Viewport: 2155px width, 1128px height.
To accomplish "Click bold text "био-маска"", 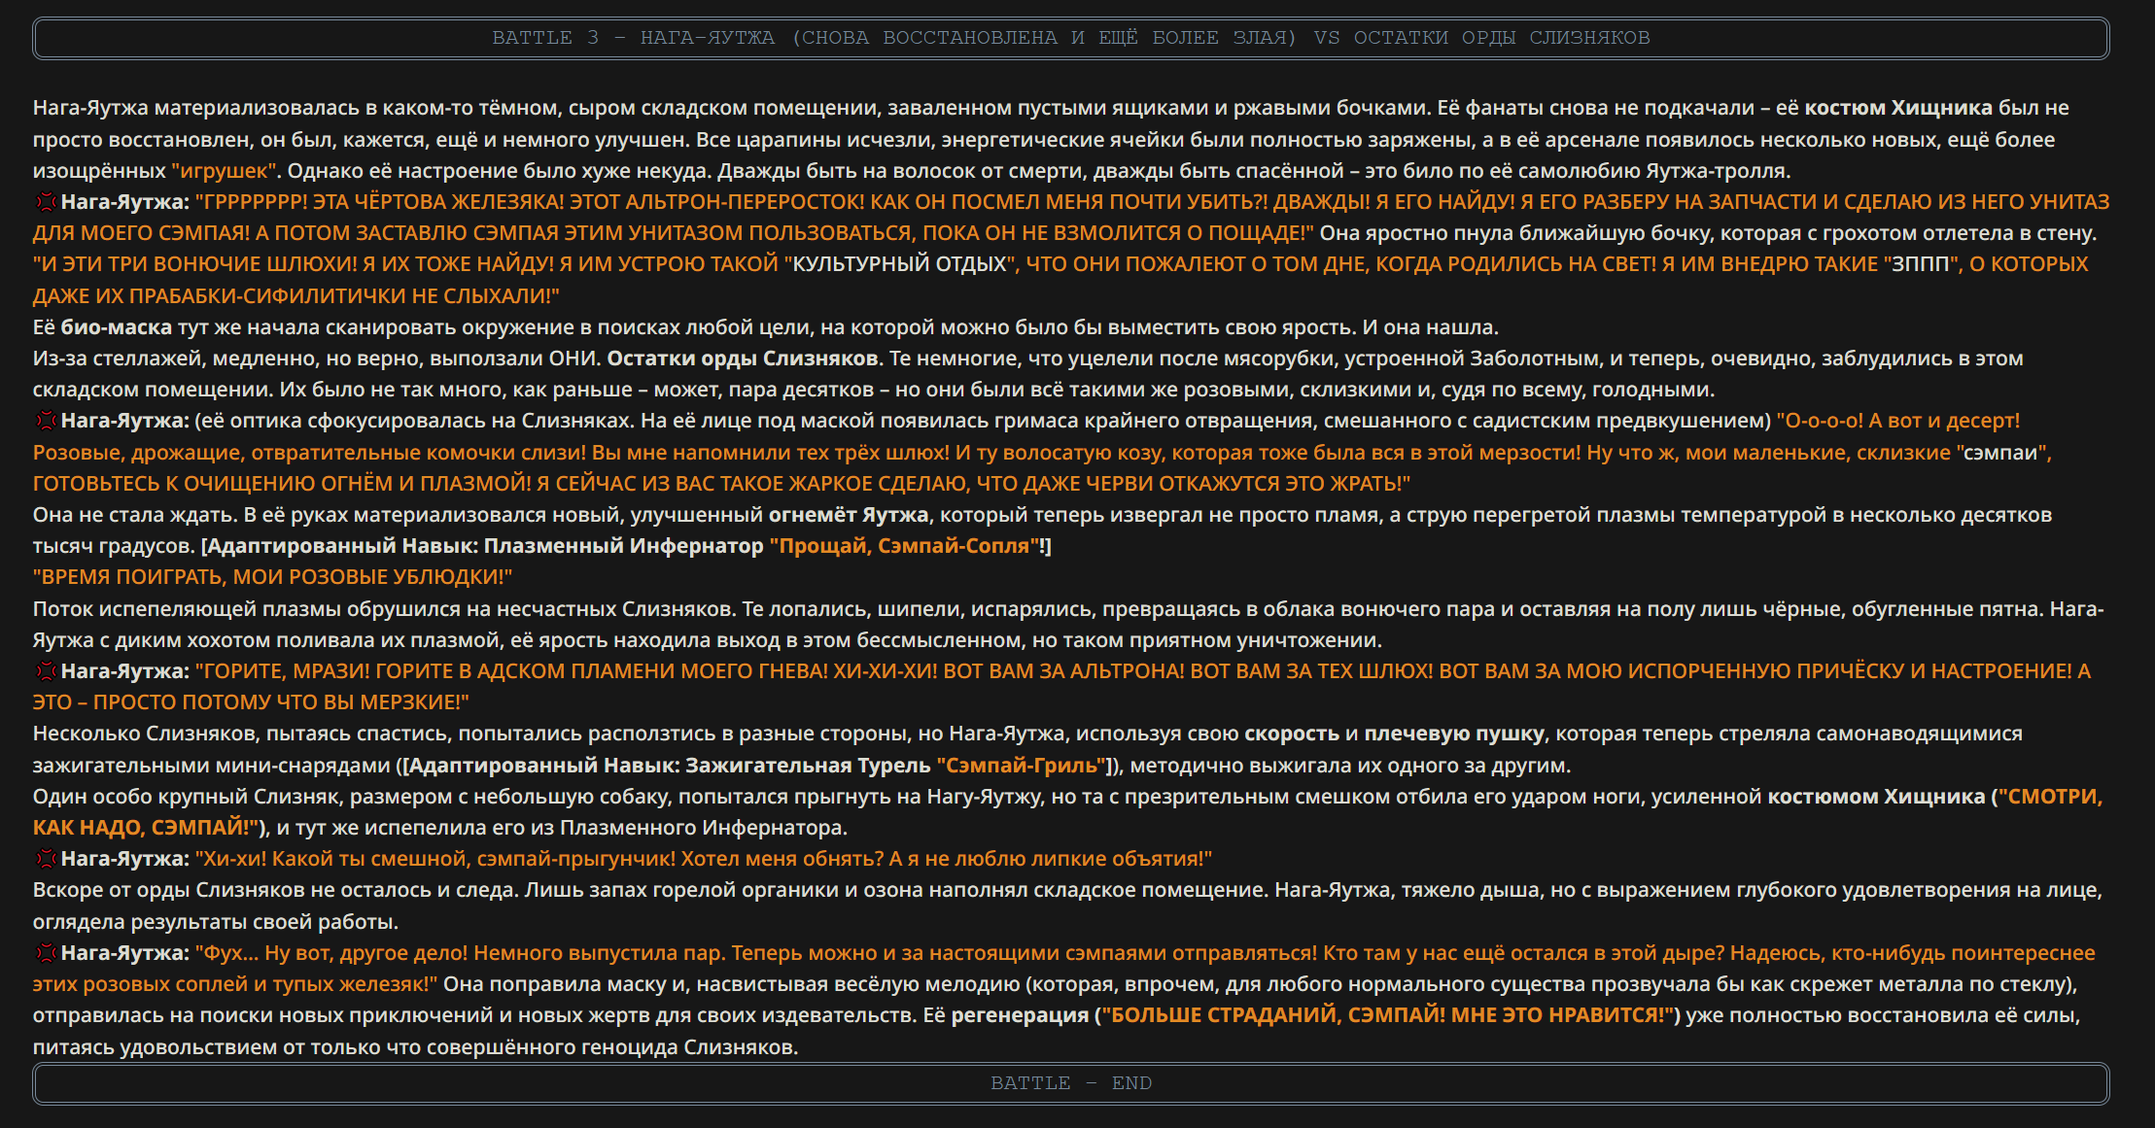I will 117,327.
